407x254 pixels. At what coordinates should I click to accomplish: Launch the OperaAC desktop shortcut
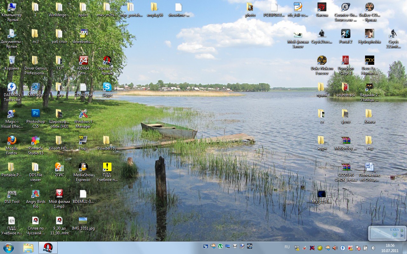click(107, 65)
